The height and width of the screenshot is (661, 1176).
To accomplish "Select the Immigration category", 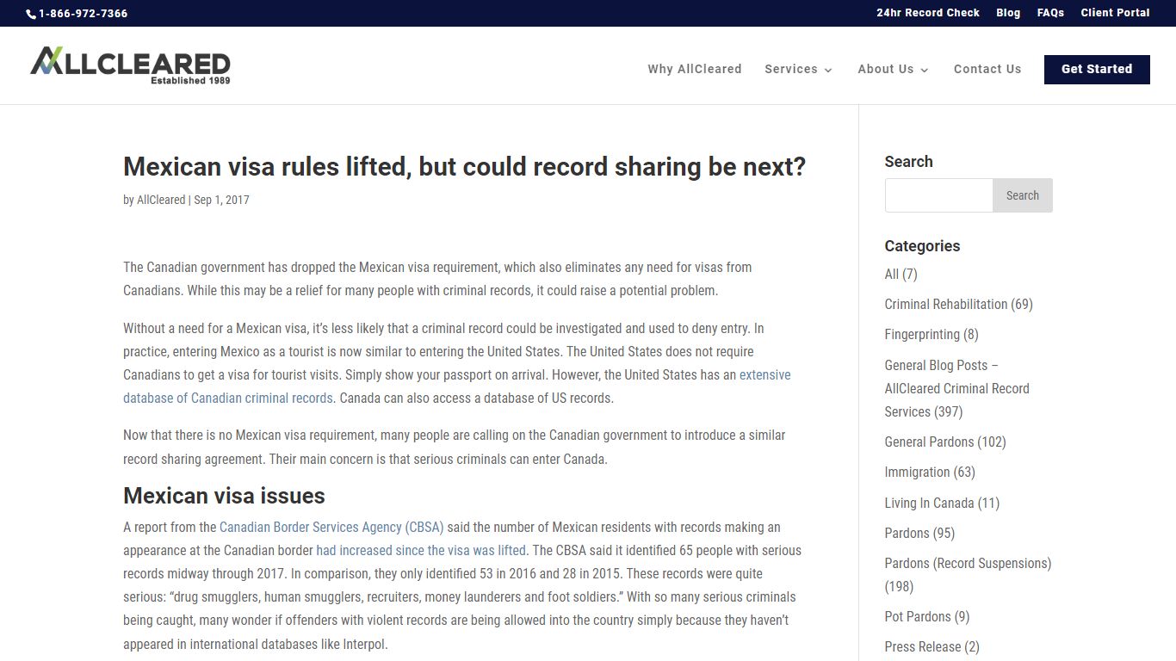I will click(x=917, y=472).
